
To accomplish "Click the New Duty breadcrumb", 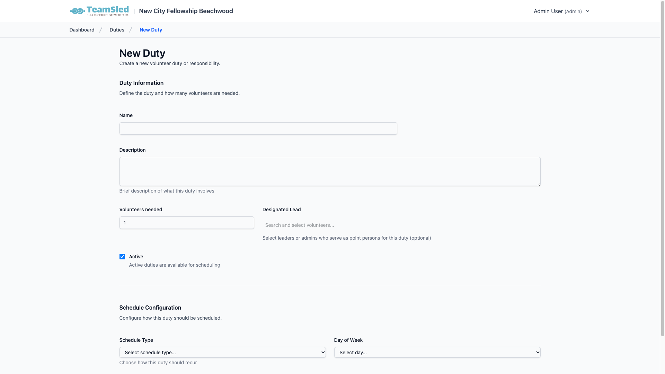I will (x=151, y=30).
